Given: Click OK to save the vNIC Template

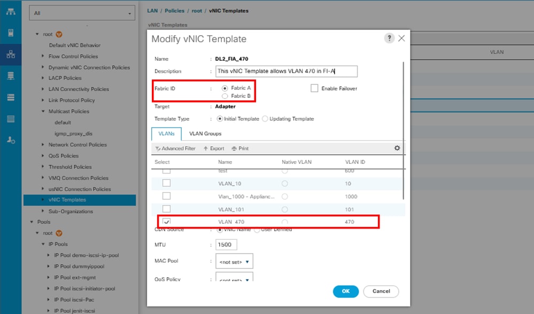Looking at the screenshot, I should coord(345,291).
